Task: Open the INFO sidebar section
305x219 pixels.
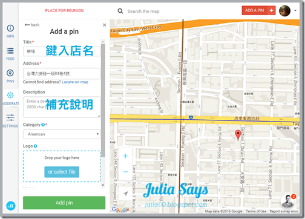Action: pyautogui.click(x=10, y=31)
